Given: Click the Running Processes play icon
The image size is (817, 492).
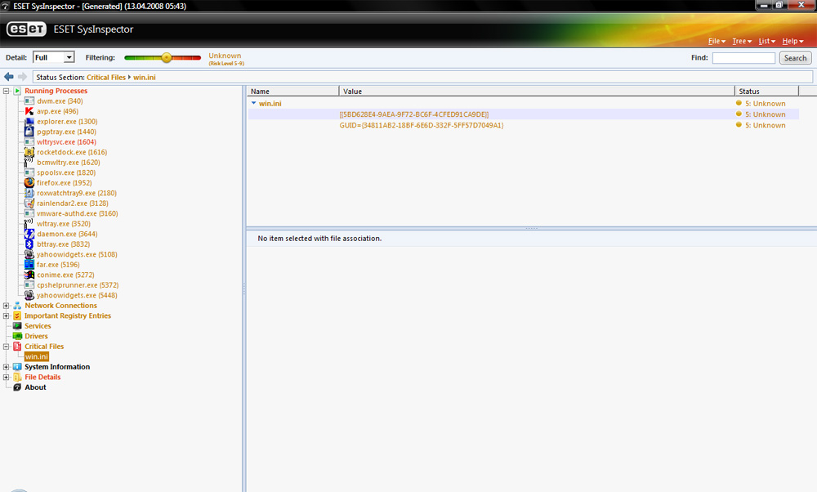Looking at the screenshot, I should (x=17, y=91).
